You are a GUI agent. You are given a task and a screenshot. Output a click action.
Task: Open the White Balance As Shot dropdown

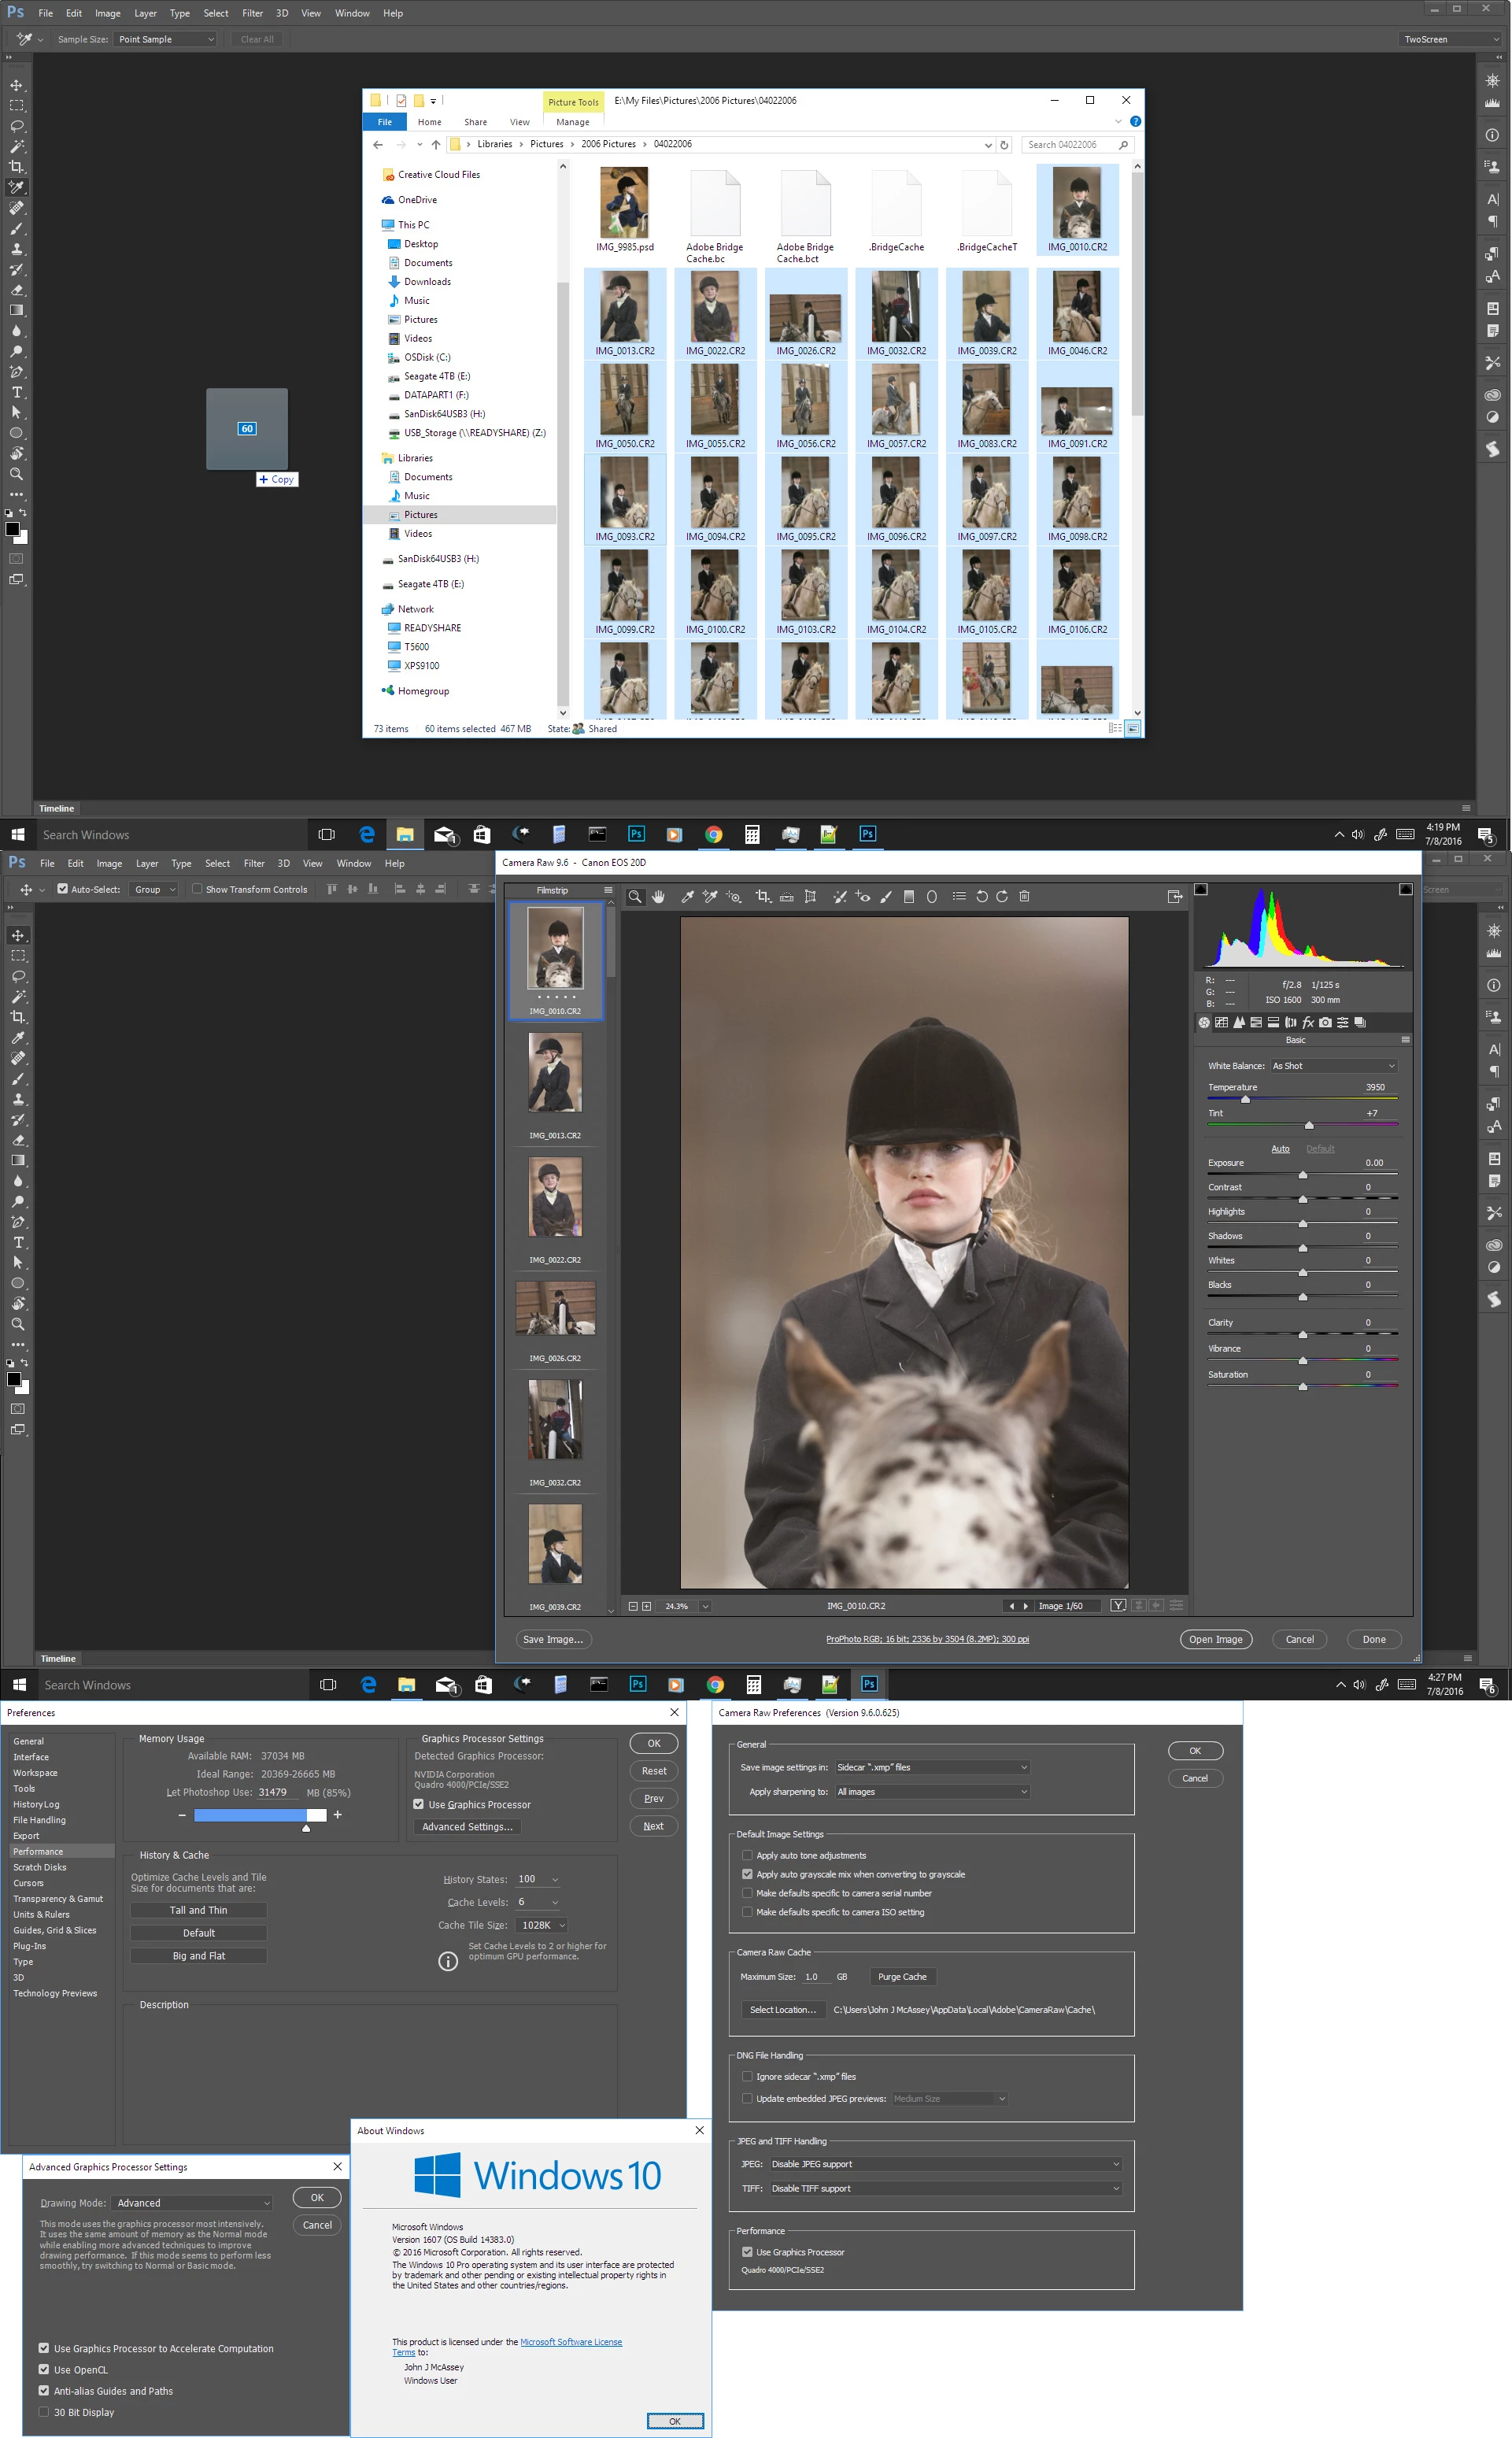click(1333, 1066)
